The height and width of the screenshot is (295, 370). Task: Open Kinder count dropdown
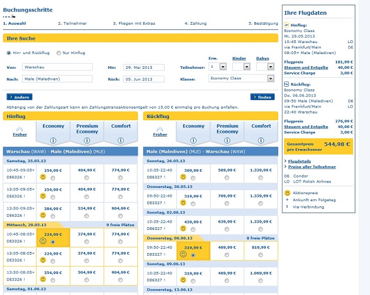click(247, 67)
